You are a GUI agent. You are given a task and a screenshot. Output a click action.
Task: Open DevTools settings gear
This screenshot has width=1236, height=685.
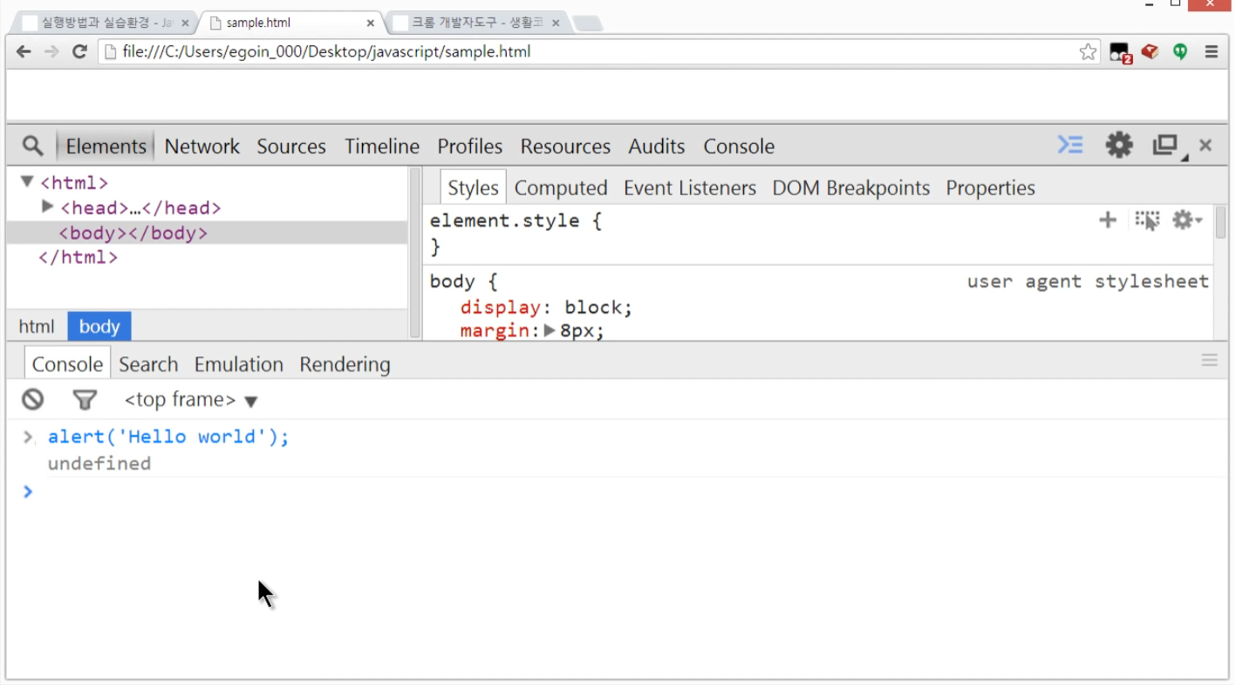pos(1119,145)
